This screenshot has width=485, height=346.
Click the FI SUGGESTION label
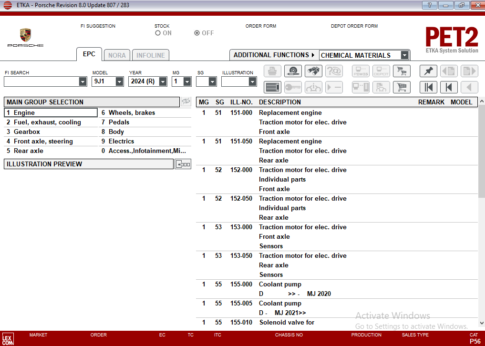98,26
